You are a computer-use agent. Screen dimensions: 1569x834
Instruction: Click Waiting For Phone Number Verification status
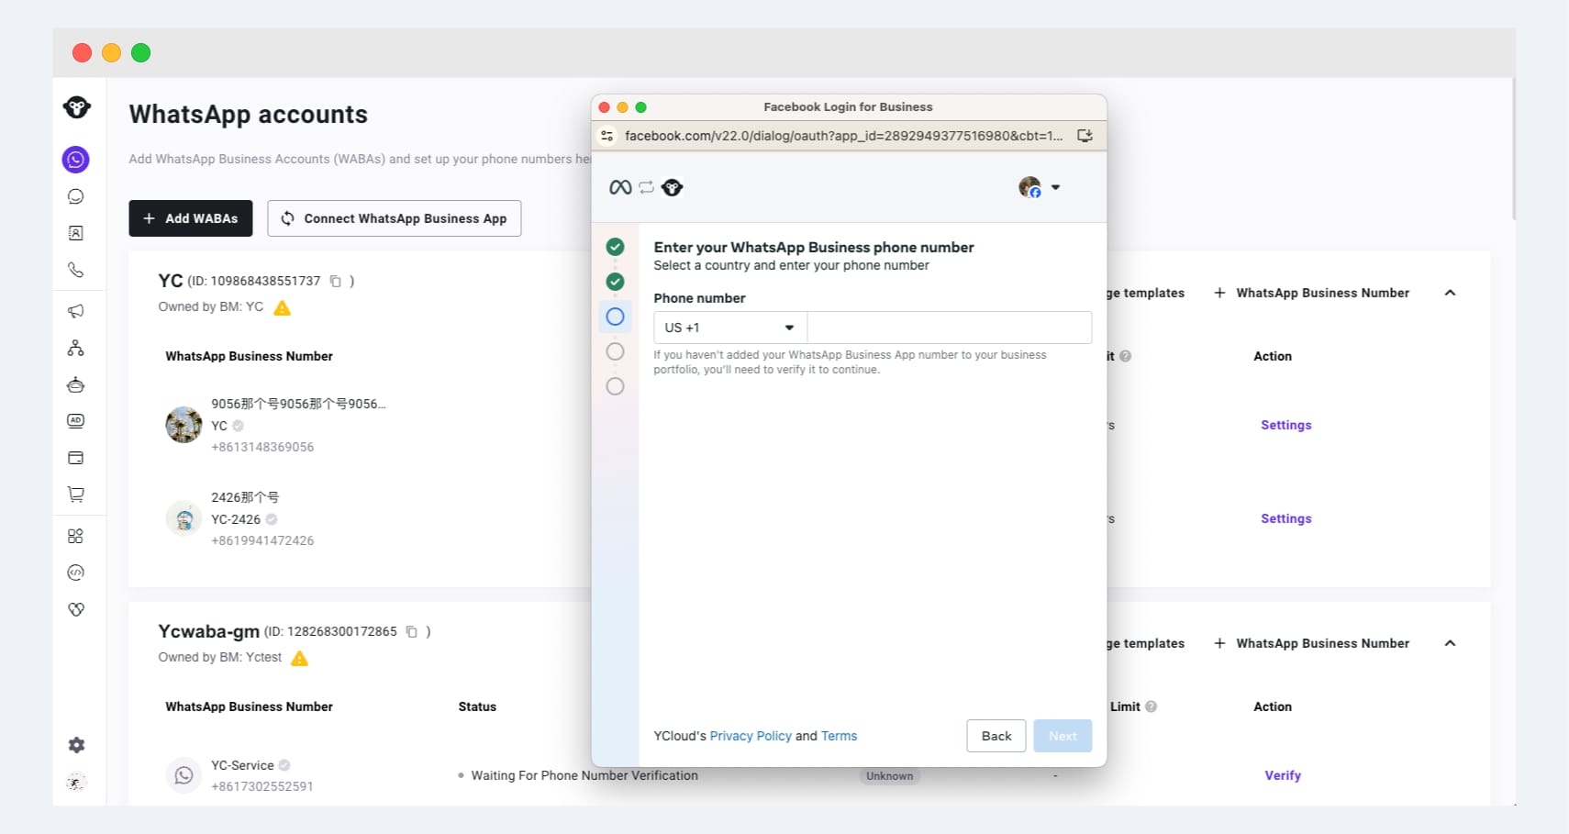584,775
